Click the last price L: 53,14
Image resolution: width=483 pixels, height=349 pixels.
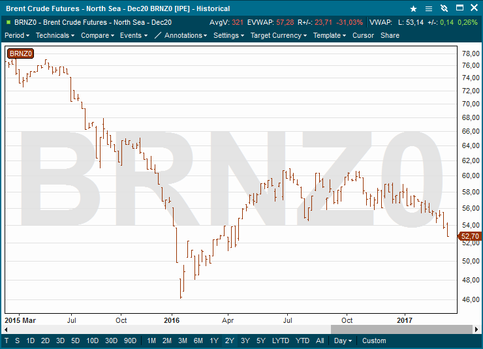coord(411,22)
